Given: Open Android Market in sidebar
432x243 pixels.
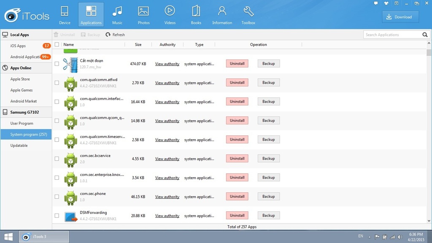Looking at the screenshot, I should 26,101.
